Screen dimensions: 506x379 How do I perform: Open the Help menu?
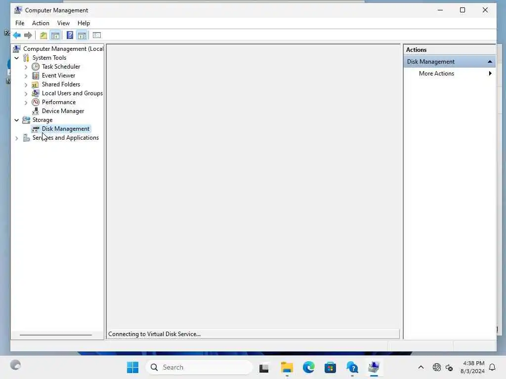(84, 23)
